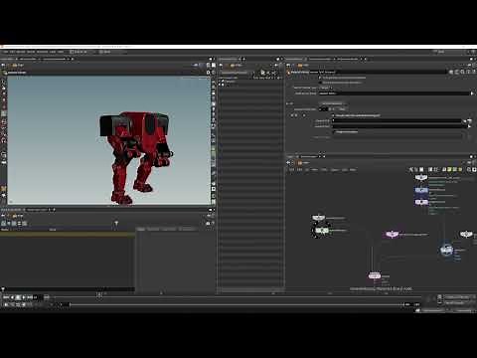Screen dimensions: 477x358
Task: Select the node above the green-ringed node
Action: point(319,218)
